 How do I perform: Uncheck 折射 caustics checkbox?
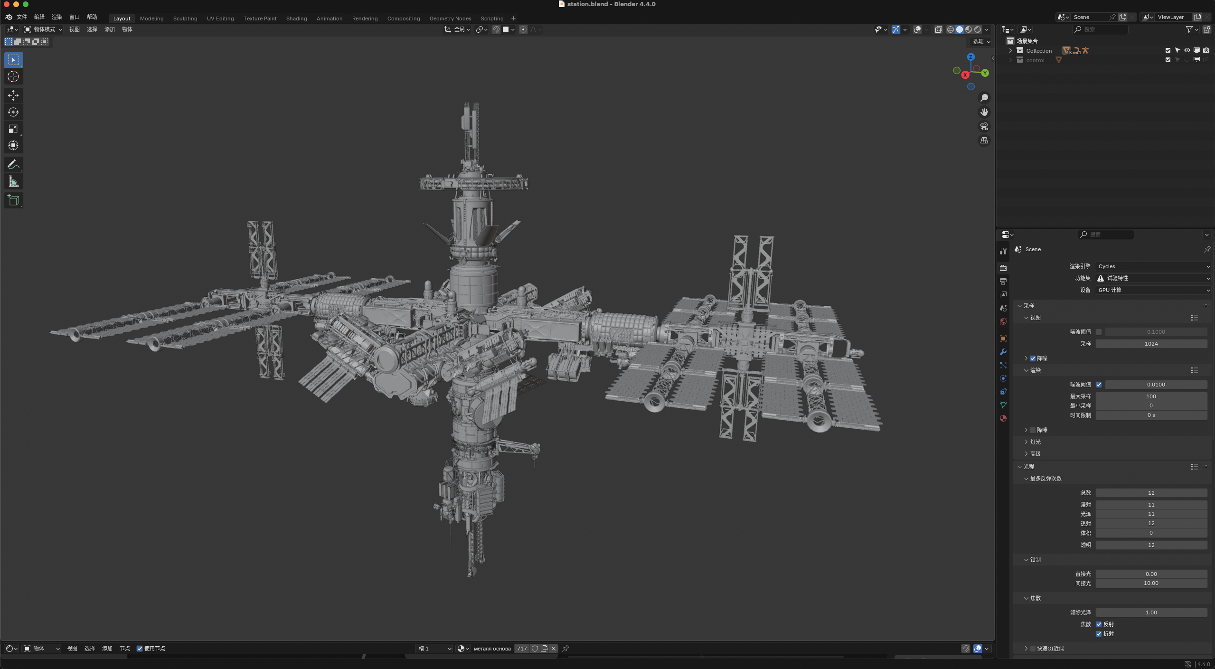(1099, 634)
